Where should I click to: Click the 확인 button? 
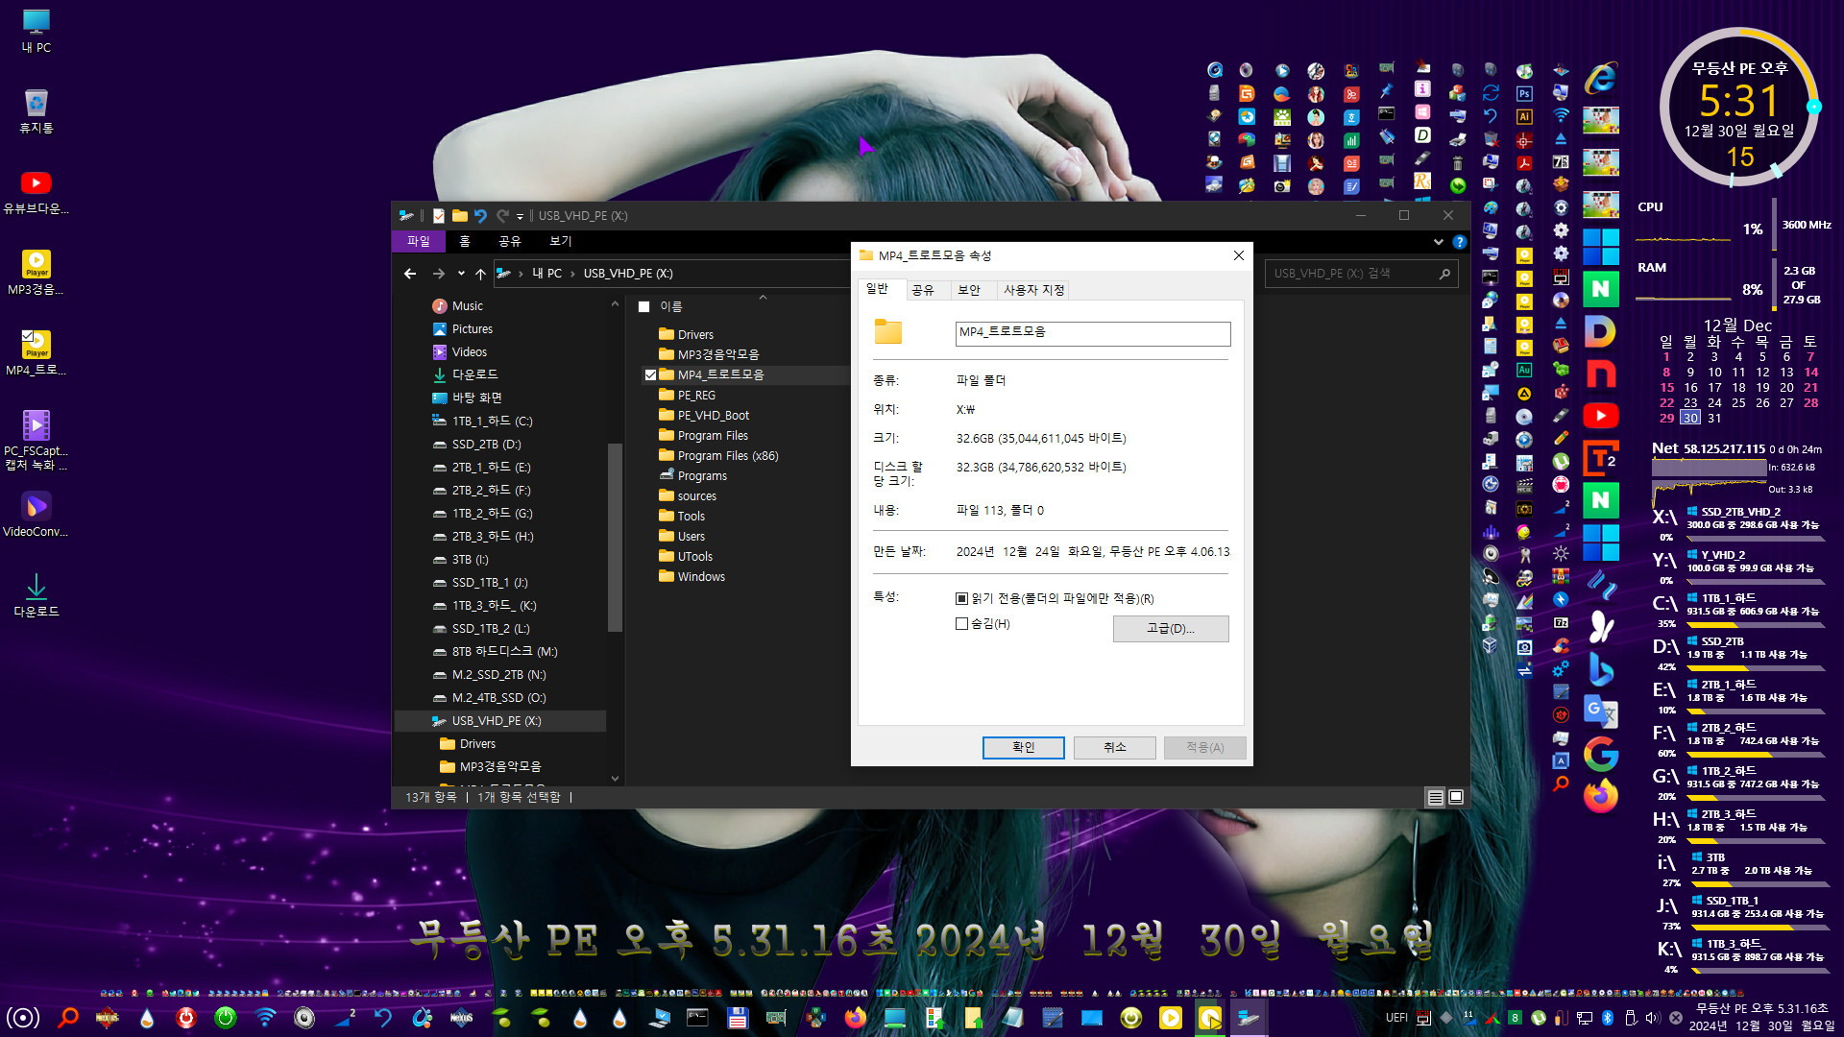click(1023, 747)
